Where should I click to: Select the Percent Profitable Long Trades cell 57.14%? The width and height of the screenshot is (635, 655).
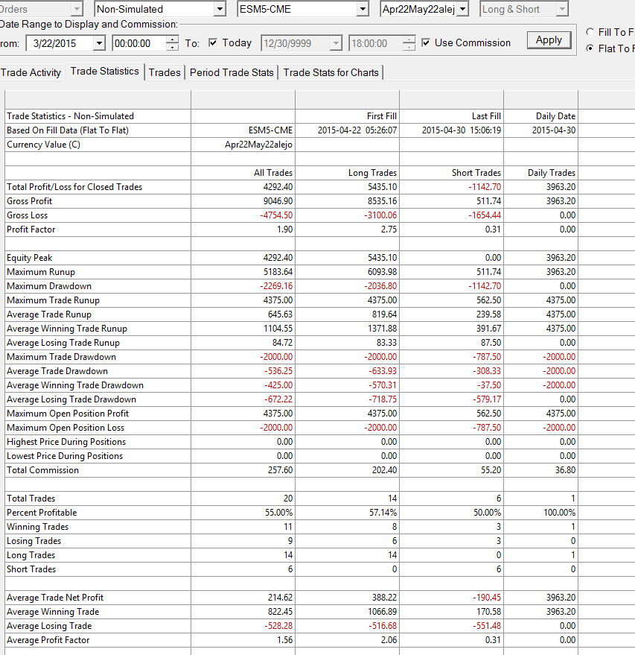(347, 513)
